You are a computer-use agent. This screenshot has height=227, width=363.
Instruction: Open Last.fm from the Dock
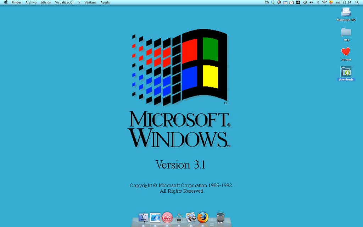pos(167,217)
